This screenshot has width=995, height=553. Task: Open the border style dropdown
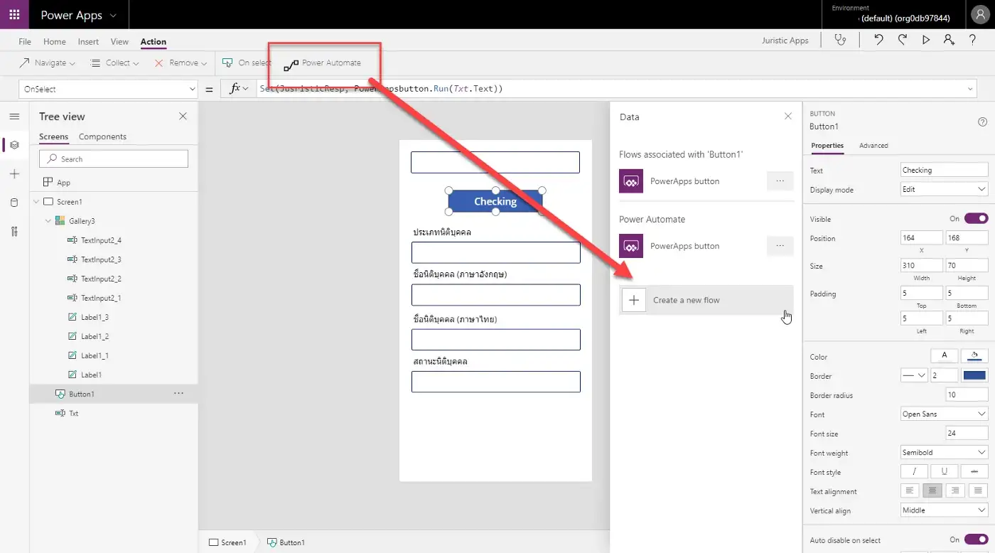[x=914, y=375]
